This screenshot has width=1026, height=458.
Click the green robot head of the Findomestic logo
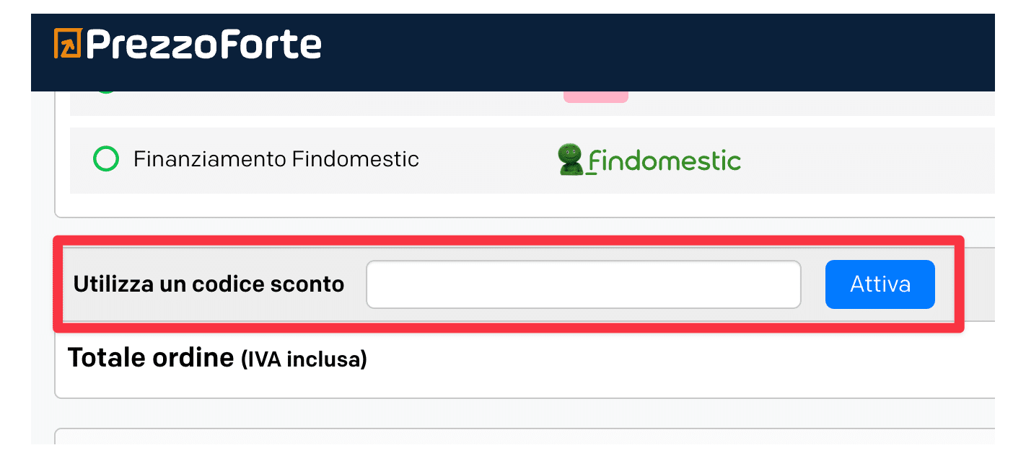(569, 151)
